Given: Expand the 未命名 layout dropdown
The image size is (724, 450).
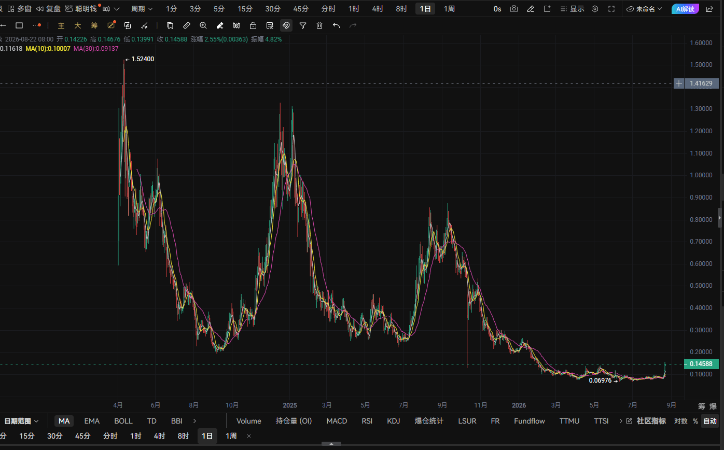Looking at the screenshot, I should pyautogui.click(x=644, y=9).
